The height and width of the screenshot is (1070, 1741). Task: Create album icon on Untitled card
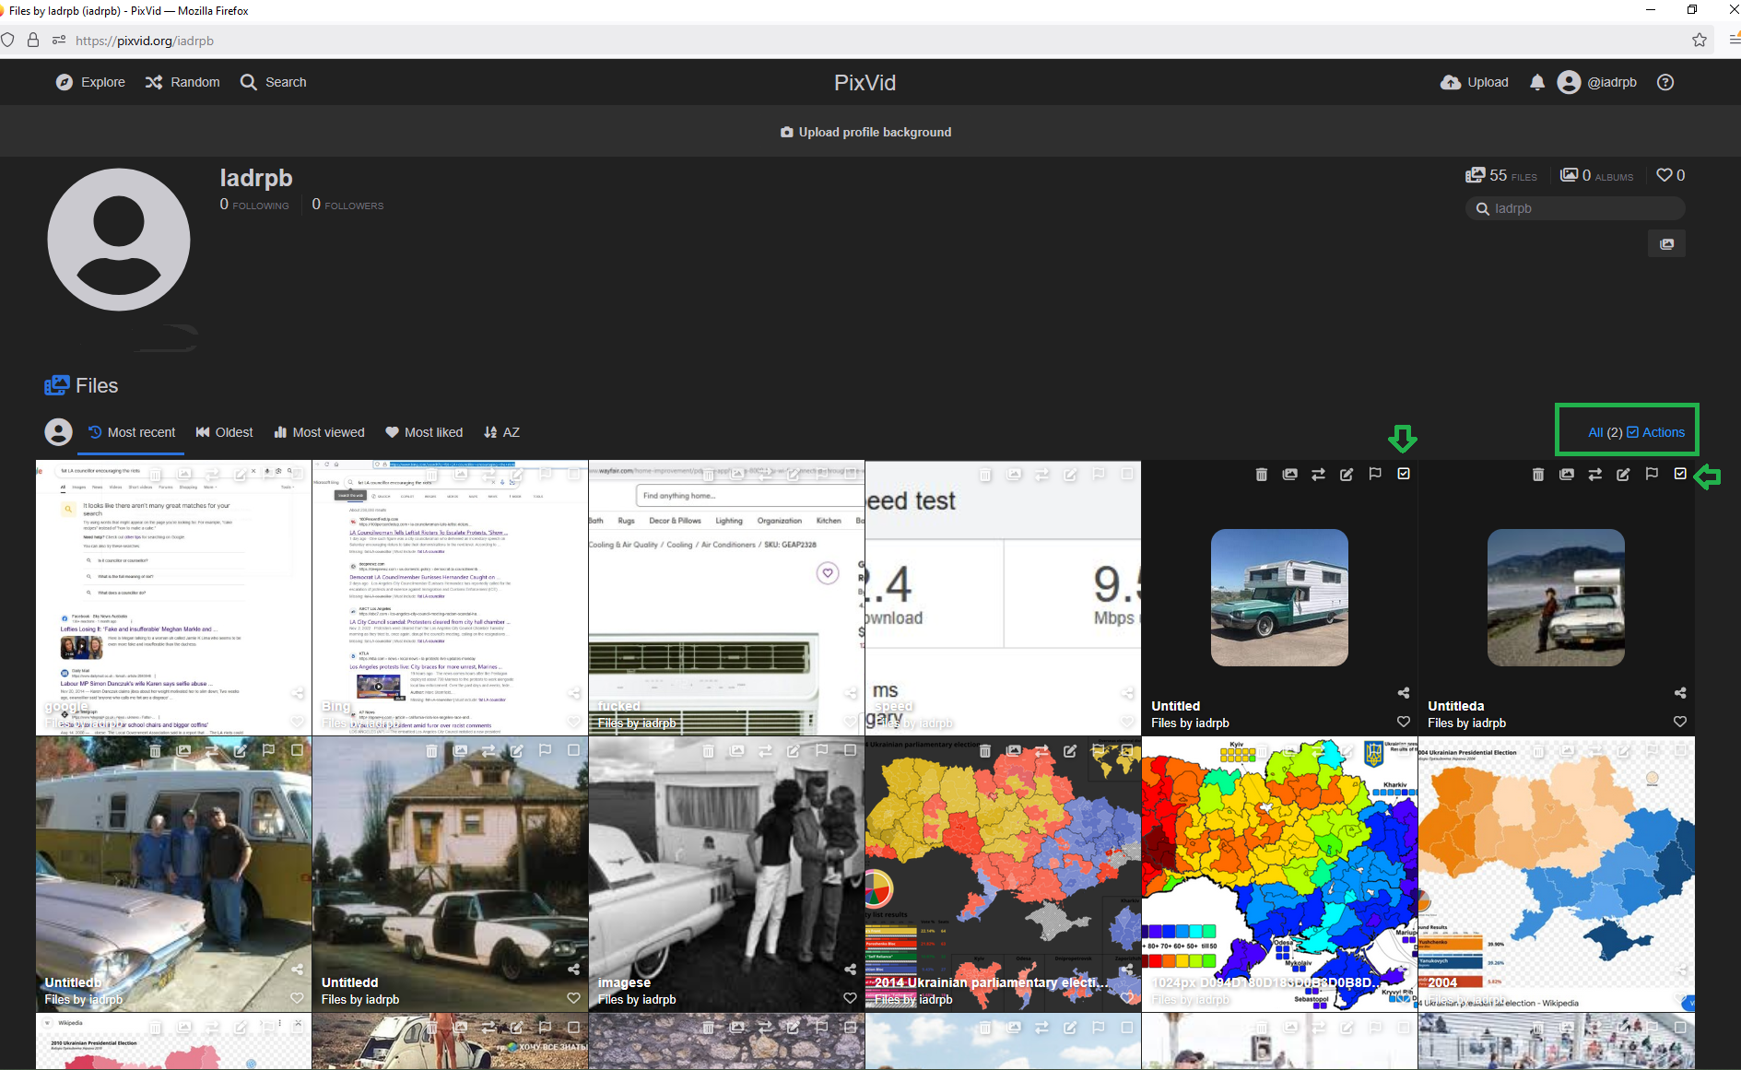pyautogui.click(x=1289, y=474)
